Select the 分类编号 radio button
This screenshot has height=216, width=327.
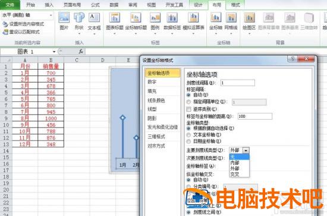tap(188, 186)
